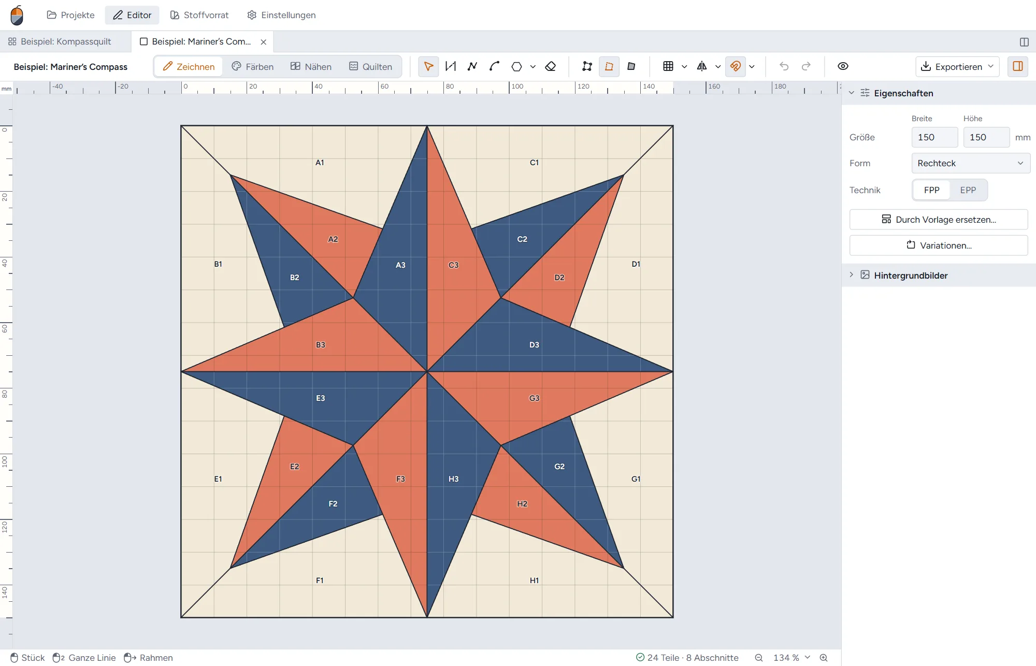Viewport: 1036px width, 666px height.
Task: Toggle preview eye icon
Action: coord(843,66)
